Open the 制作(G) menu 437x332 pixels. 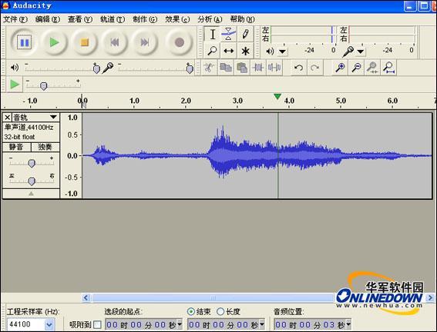tap(145, 19)
